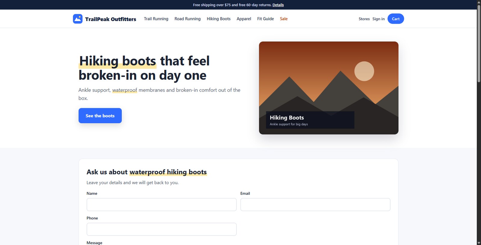Browse the Apparel section
The height and width of the screenshot is (245, 481).
tap(244, 19)
